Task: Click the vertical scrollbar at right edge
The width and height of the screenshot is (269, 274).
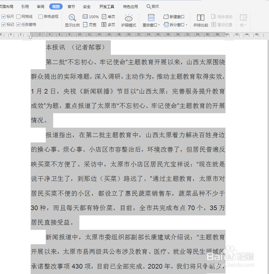Action: pyautogui.click(x=268, y=156)
